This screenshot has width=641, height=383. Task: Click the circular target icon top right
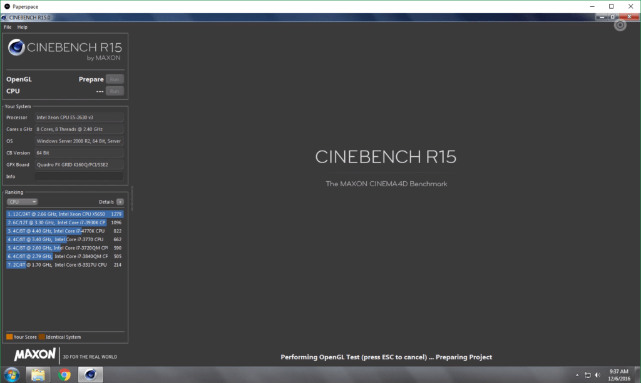[620, 25]
